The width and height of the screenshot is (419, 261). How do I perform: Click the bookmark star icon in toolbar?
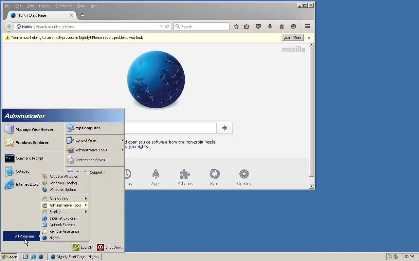tap(236, 26)
